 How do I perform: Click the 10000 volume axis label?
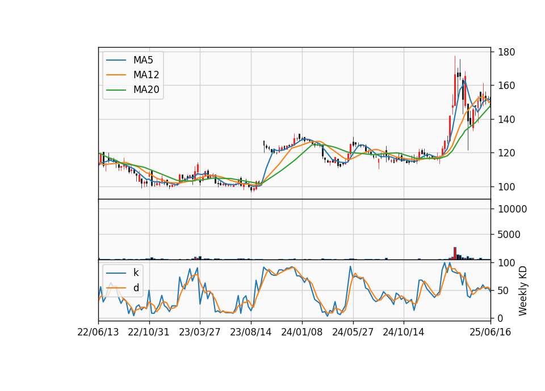tap(512, 209)
